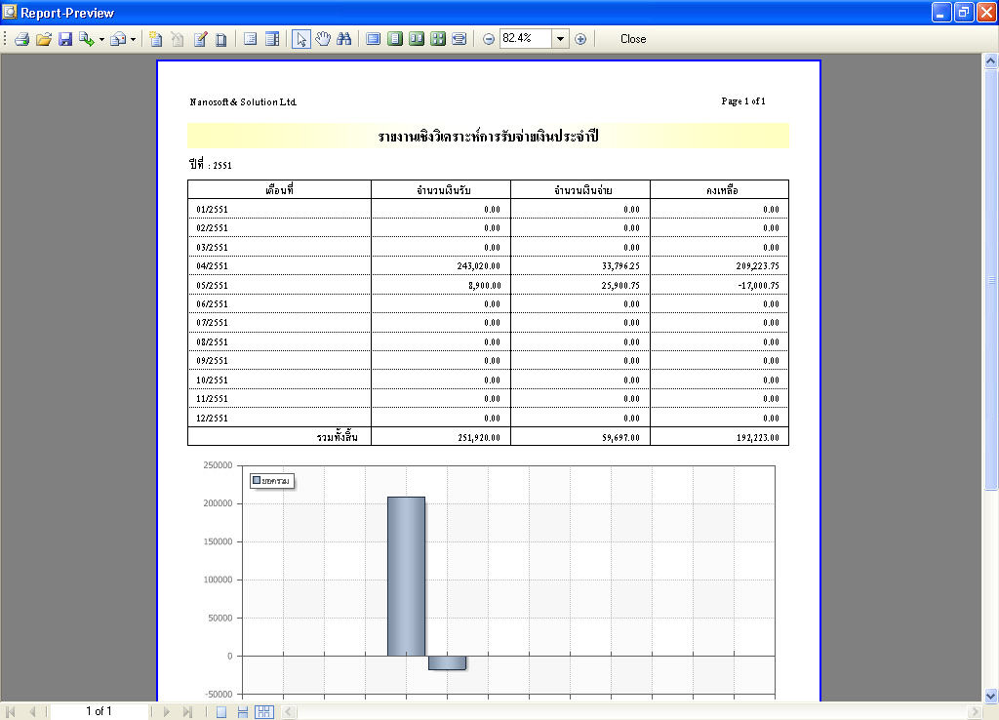The width and height of the screenshot is (999, 720).
Task: Toggle the thumbnails panel icon
Action: coord(272,39)
